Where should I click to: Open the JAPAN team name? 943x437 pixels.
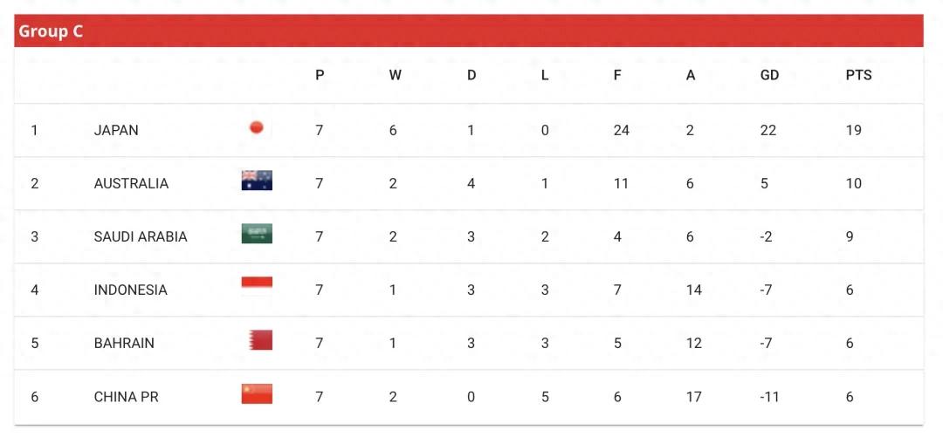(x=116, y=130)
